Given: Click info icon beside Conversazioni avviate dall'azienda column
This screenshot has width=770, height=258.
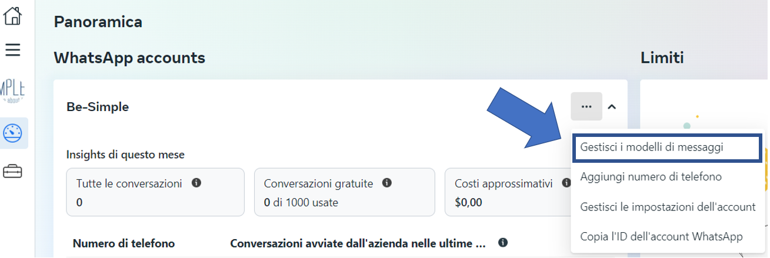Looking at the screenshot, I should coord(503,243).
